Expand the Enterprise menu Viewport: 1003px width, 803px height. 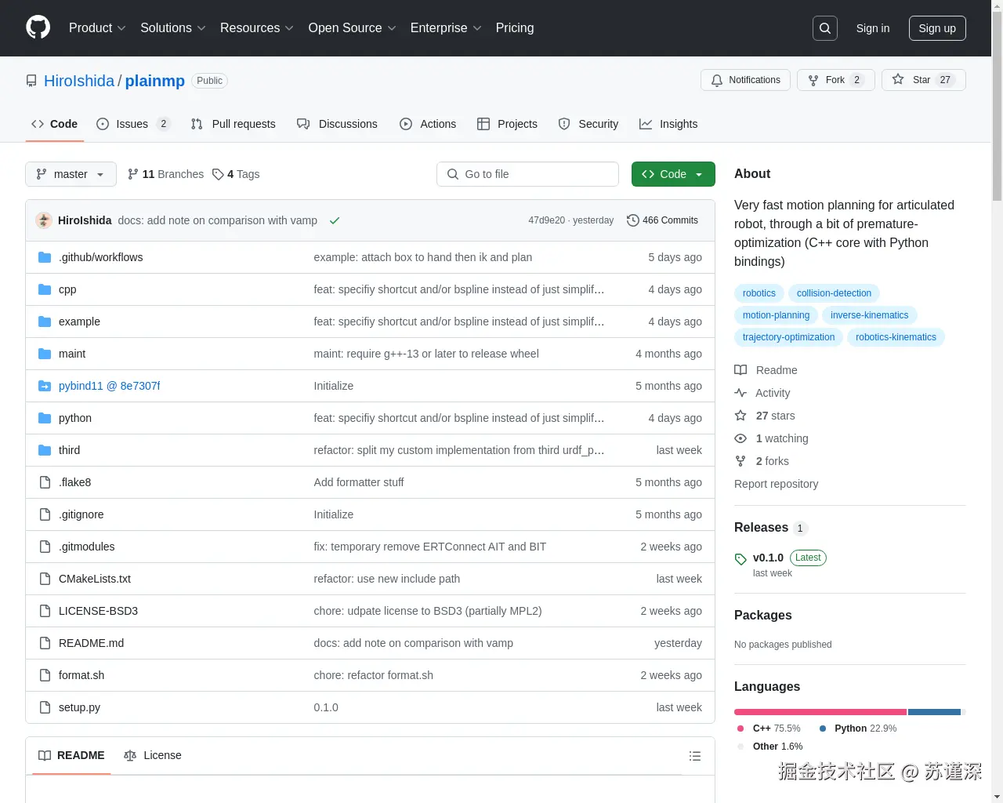[x=447, y=28]
